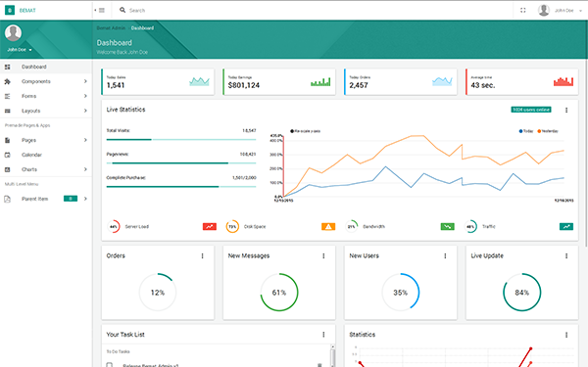Select Calendar menu item
This screenshot has width=588, height=367.
coord(46,155)
